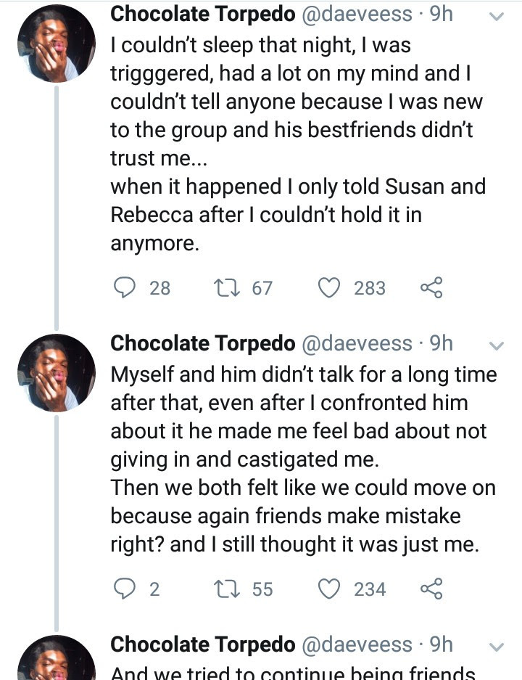This screenshot has width=522, height=680.
Task: Open Chocolate Torpedo's profile from first tweet name
Action: tap(202, 14)
